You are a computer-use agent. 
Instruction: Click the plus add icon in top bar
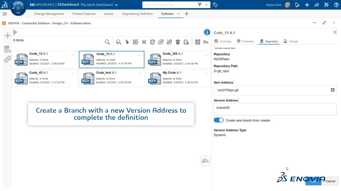coord(307,5)
